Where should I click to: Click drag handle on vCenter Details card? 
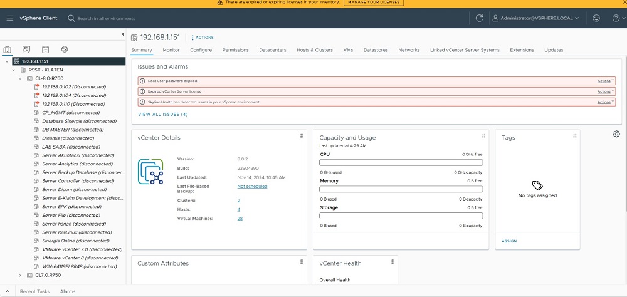tap(302, 137)
